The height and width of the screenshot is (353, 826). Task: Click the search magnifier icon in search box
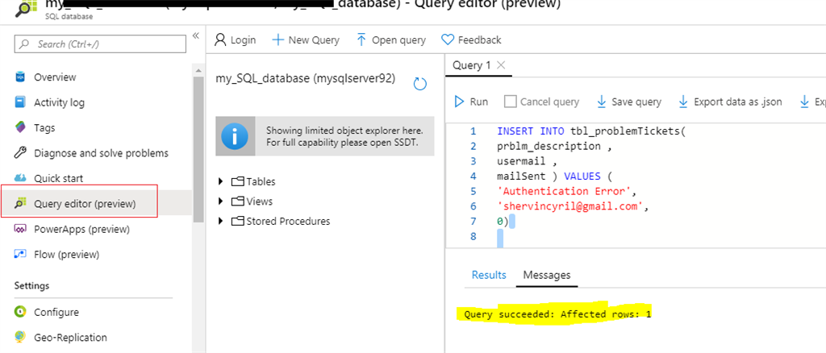(x=24, y=44)
